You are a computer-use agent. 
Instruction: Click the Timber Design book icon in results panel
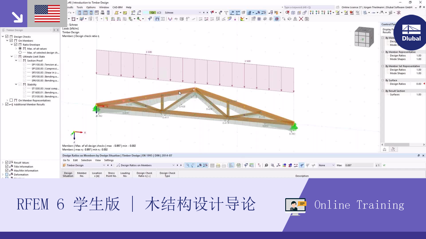click(64, 165)
